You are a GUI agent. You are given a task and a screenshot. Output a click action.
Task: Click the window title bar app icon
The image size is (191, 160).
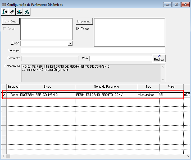(4, 4)
